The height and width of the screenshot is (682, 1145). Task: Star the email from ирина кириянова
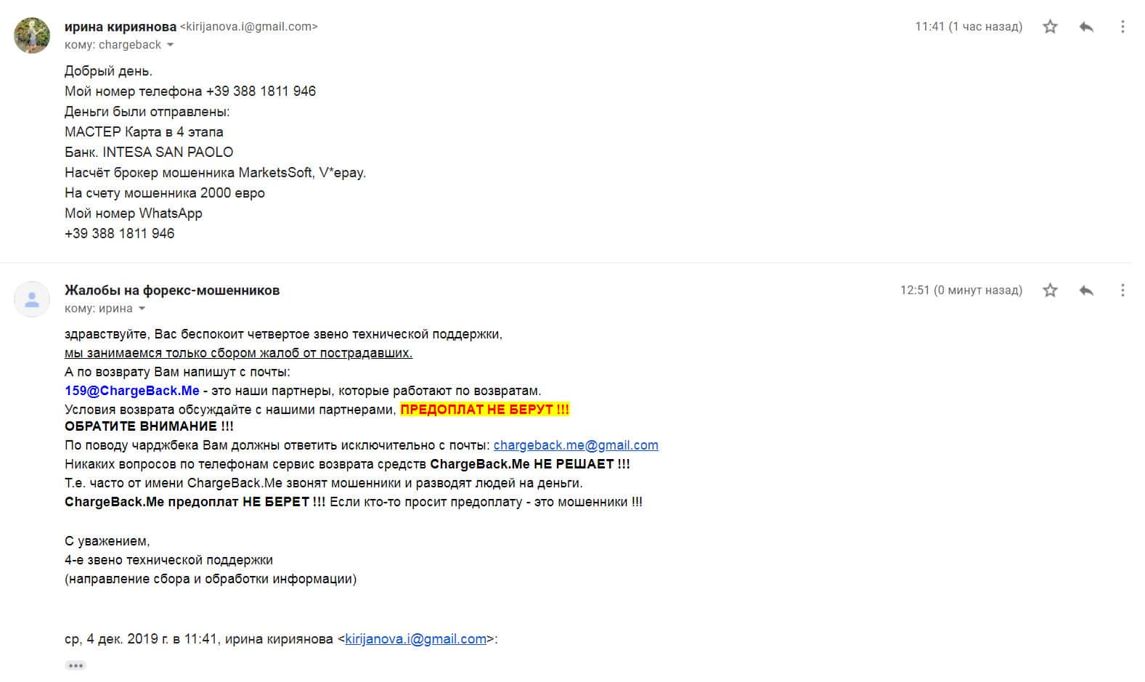(1050, 27)
